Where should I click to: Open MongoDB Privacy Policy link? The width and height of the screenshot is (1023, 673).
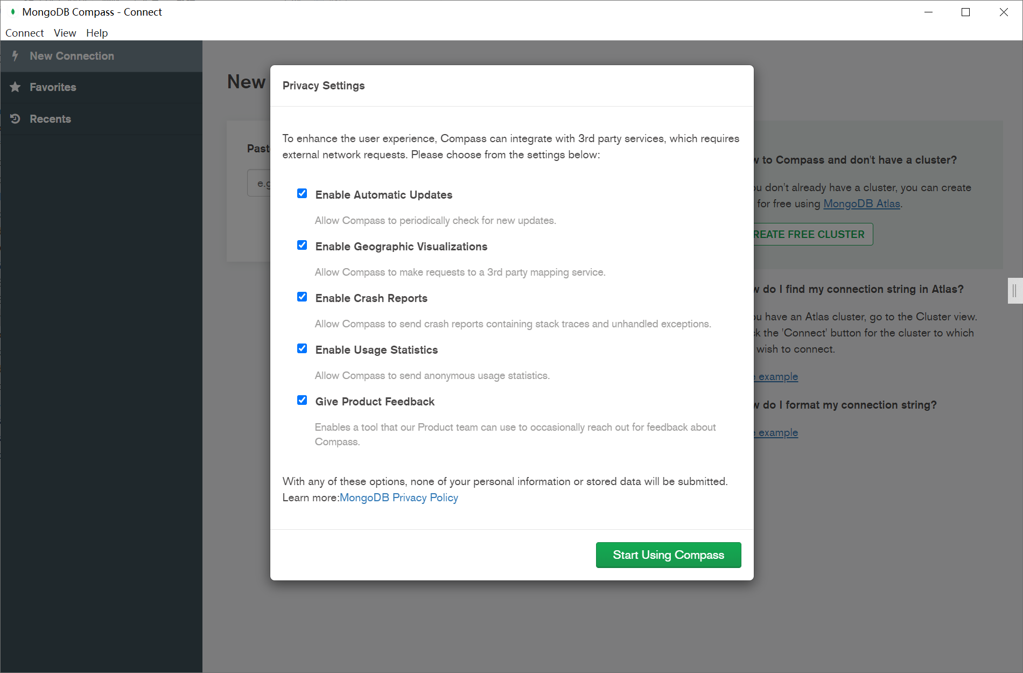point(399,497)
